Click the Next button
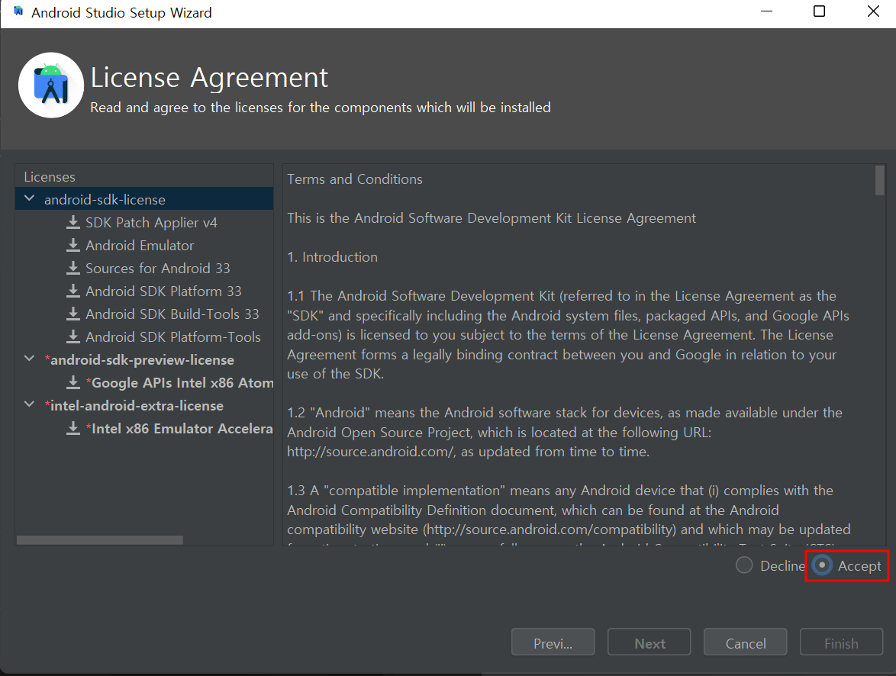 [x=649, y=642]
